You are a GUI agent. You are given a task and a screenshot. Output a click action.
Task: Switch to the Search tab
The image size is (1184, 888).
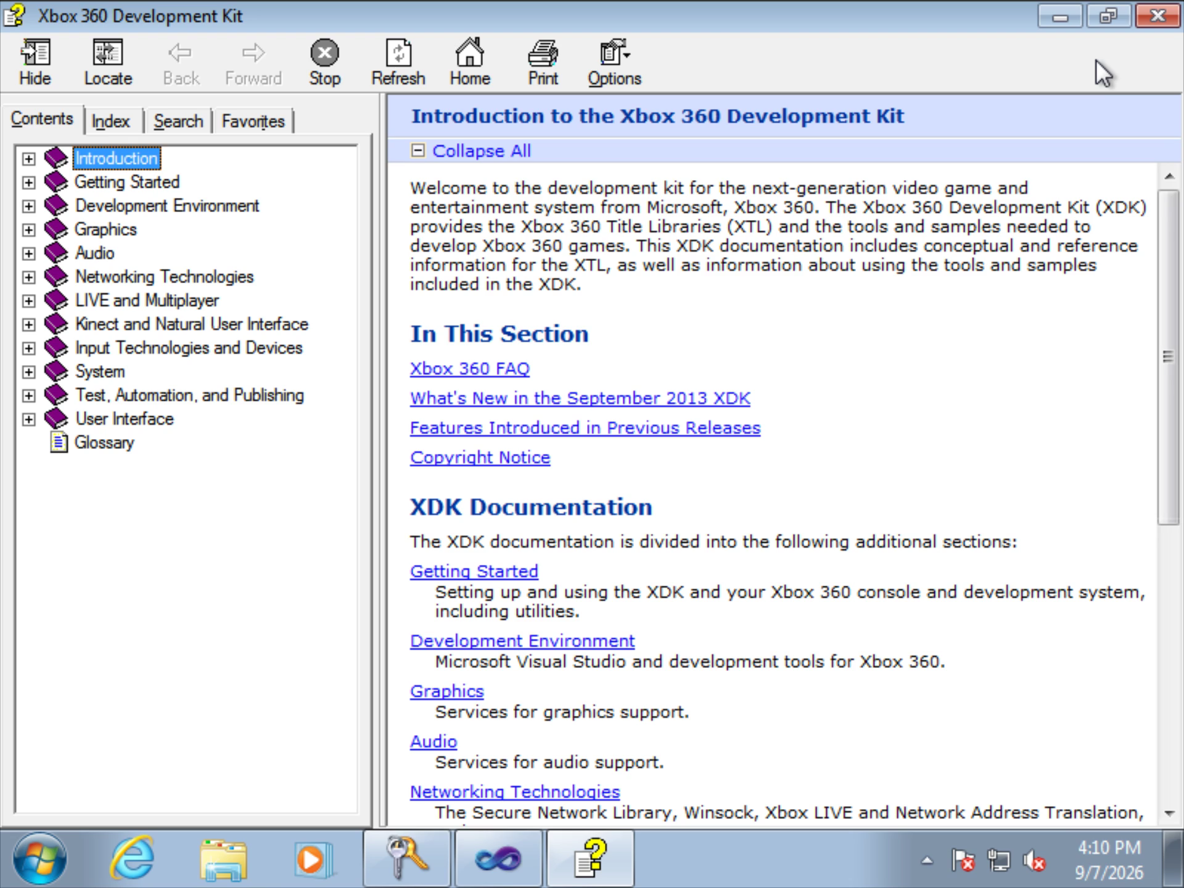tap(178, 121)
